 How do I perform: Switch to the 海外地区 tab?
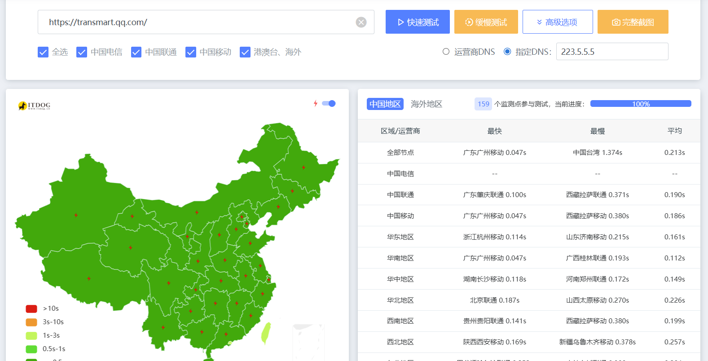click(x=426, y=104)
